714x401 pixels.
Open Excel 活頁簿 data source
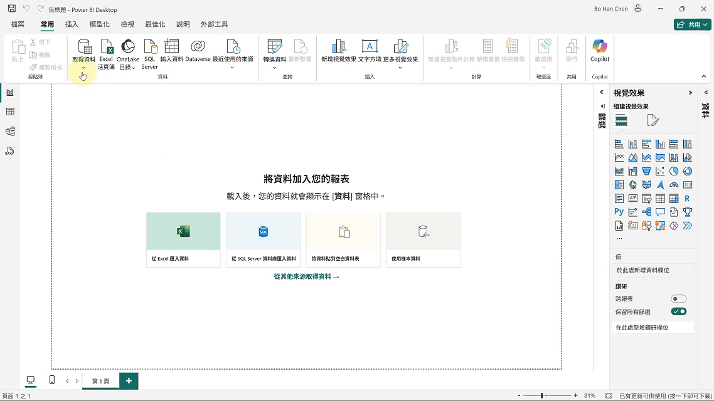(x=106, y=54)
